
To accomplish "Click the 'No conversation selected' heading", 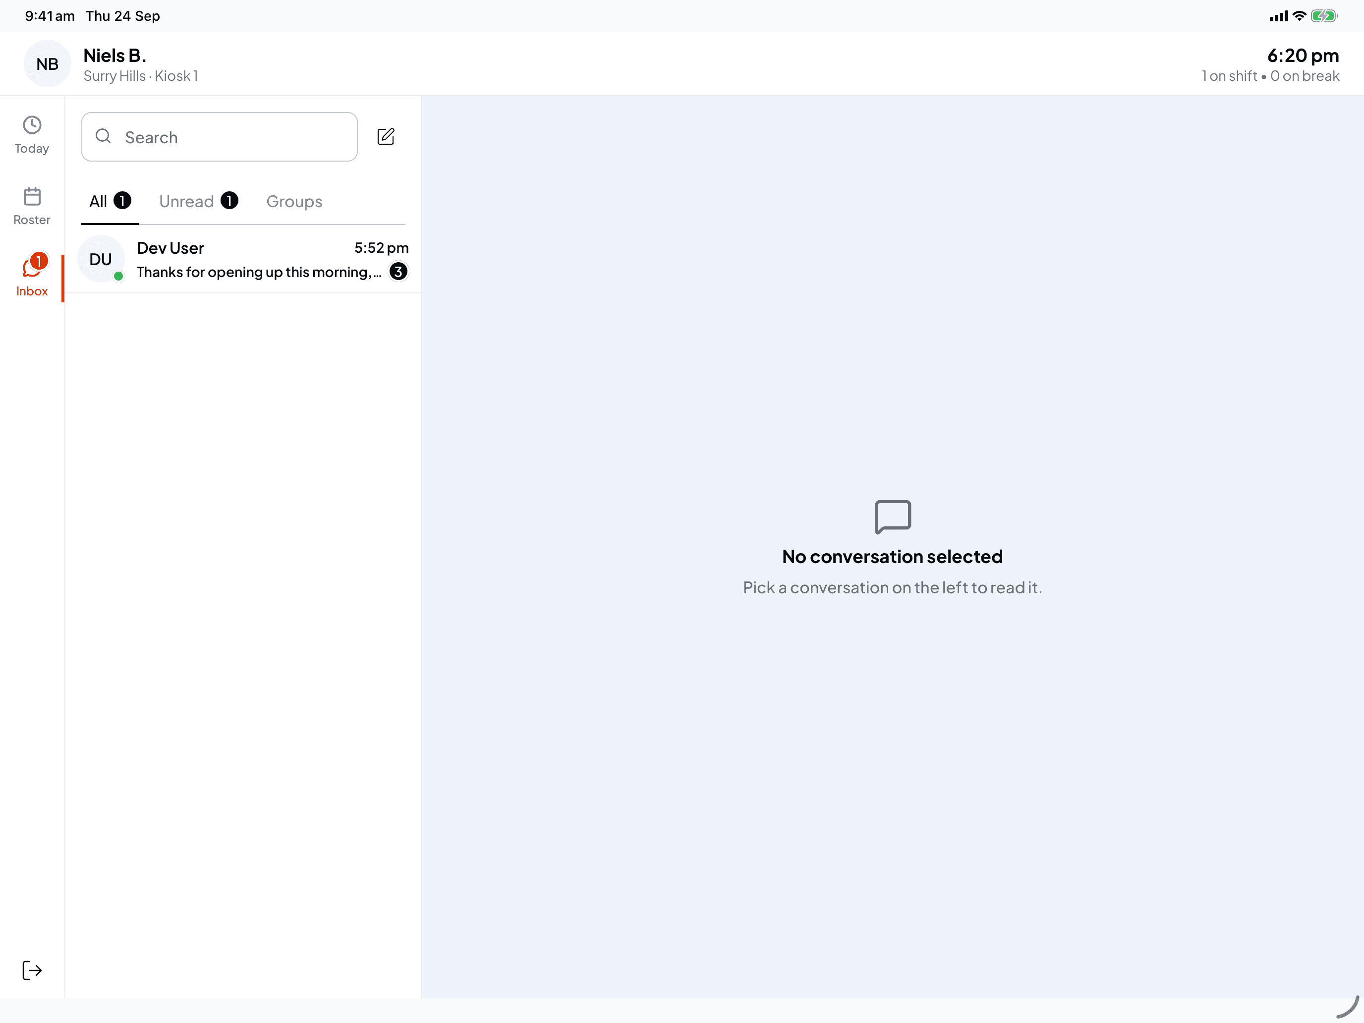I will click(x=892, y=557).
